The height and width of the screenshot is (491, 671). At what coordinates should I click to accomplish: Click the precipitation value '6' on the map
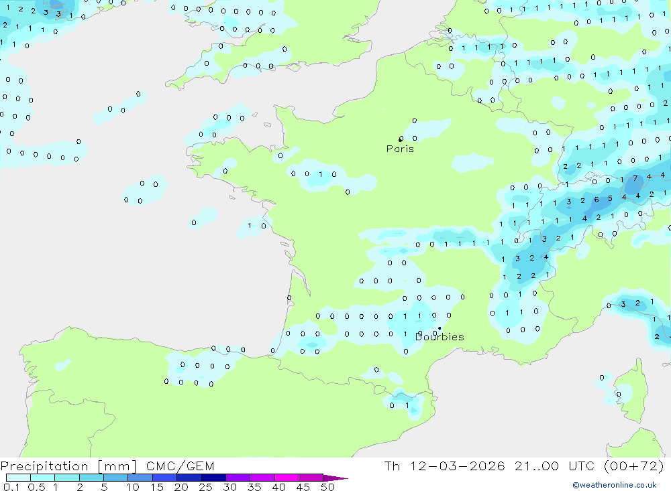(597, 200)
